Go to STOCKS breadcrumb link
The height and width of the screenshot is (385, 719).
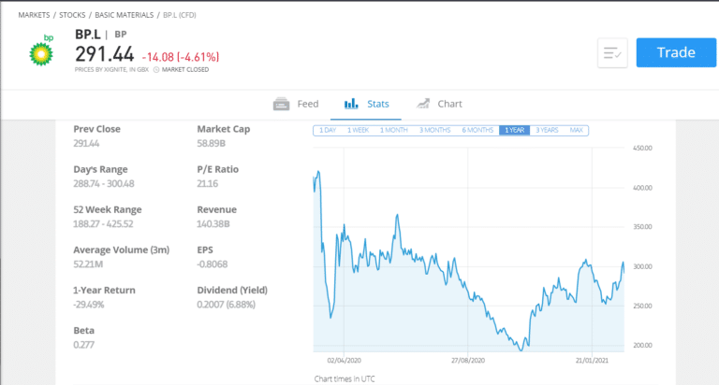pos(72,15)
